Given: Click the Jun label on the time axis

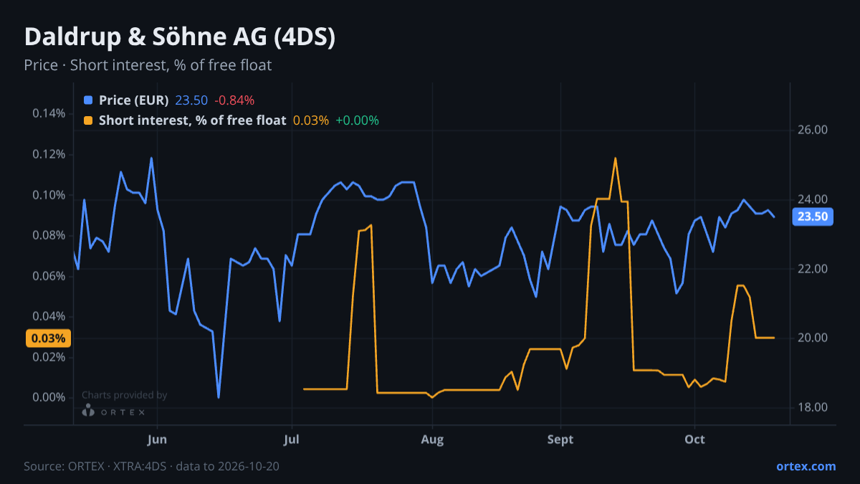Looking at the screenshot, I should [x=156, y=440].
